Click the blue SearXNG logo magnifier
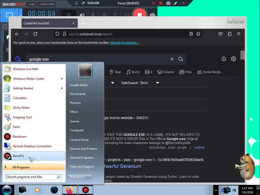The width and height of the screenshot is (260, 195). click(x=18, y=59)
